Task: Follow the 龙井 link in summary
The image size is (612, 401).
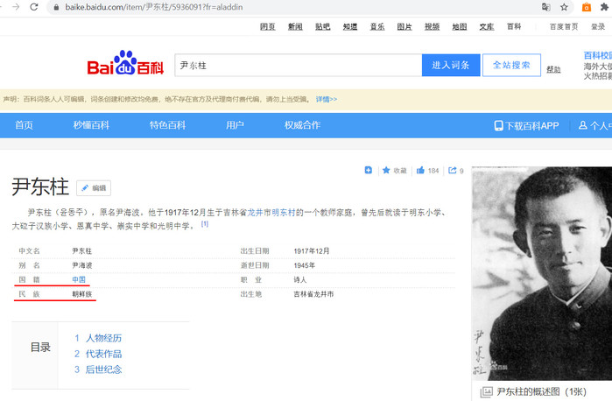Action: pos(255,213)
